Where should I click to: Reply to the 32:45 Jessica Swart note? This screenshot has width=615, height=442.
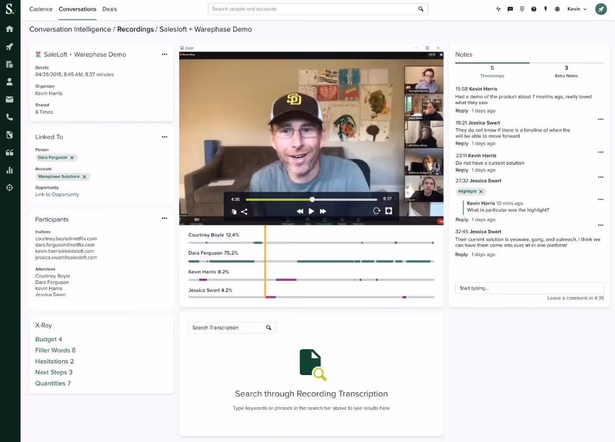click(x=462, y=255)
